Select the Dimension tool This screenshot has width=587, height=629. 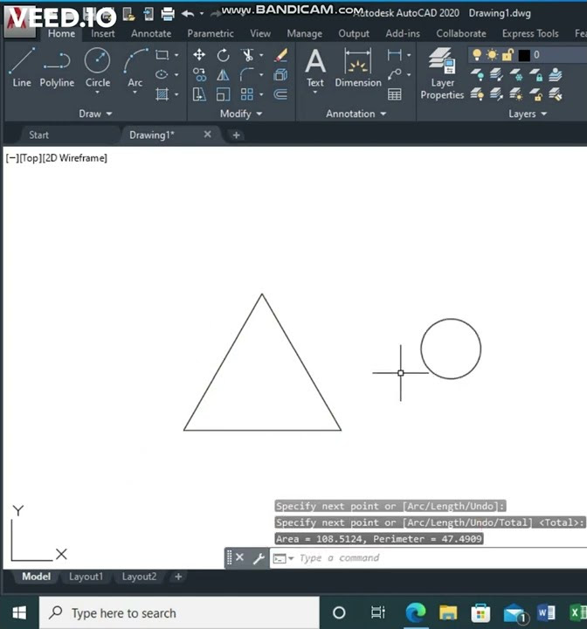(x=358, y=67)
